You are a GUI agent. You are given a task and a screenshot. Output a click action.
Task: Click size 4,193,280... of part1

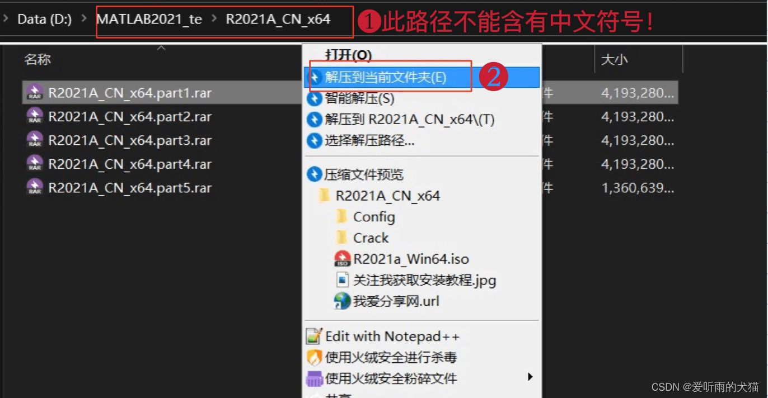(x=638, y=93)
